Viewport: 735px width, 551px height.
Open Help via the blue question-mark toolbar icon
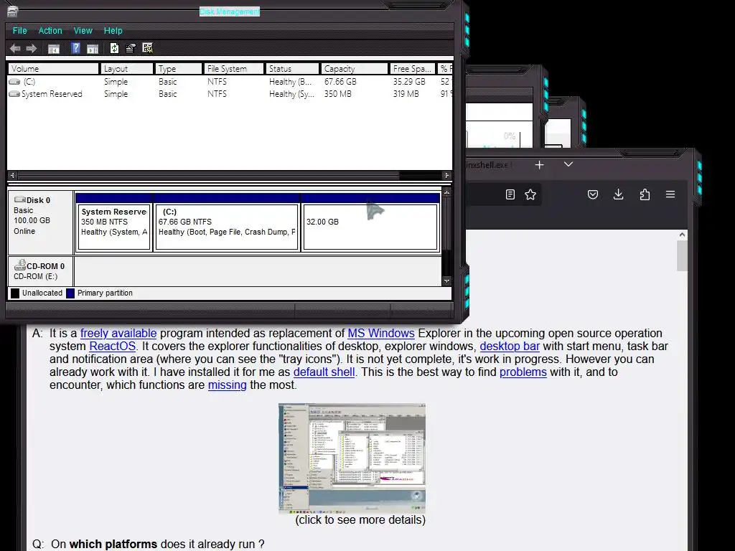point(75,48)
